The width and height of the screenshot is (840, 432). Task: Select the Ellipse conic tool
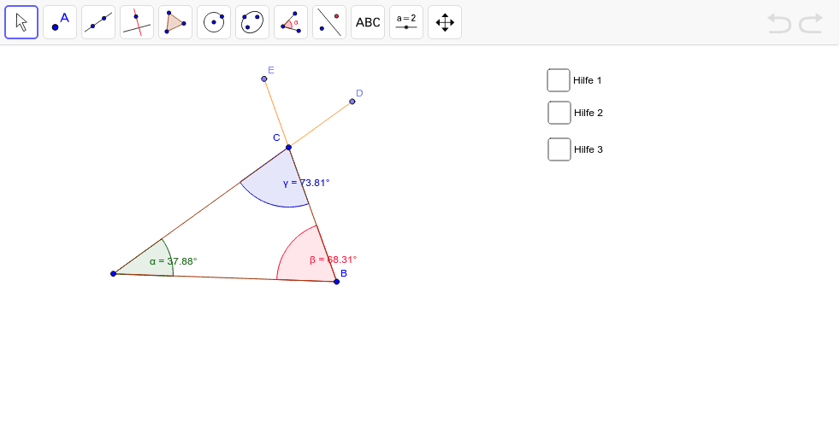(x=252, y=22)
